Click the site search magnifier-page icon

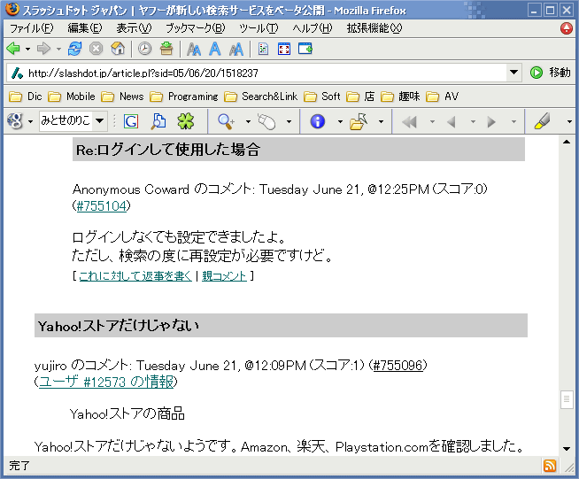pyautogui.click(x=158, y=121)
